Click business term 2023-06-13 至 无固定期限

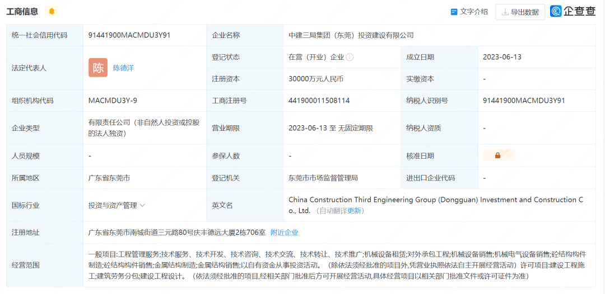331,128
